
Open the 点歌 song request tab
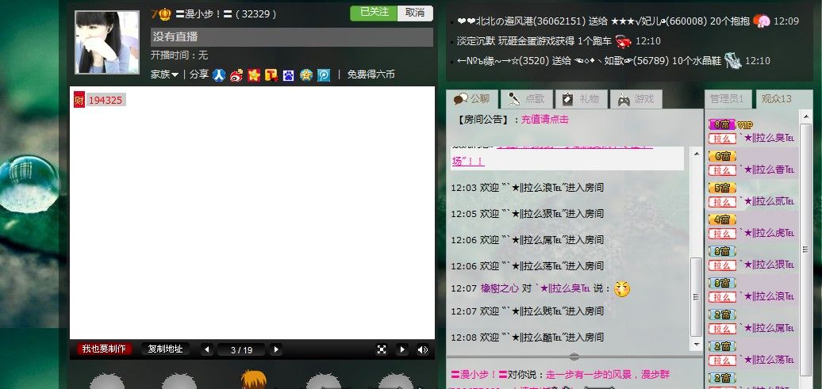pyautogui.click(x=526, y=99)
